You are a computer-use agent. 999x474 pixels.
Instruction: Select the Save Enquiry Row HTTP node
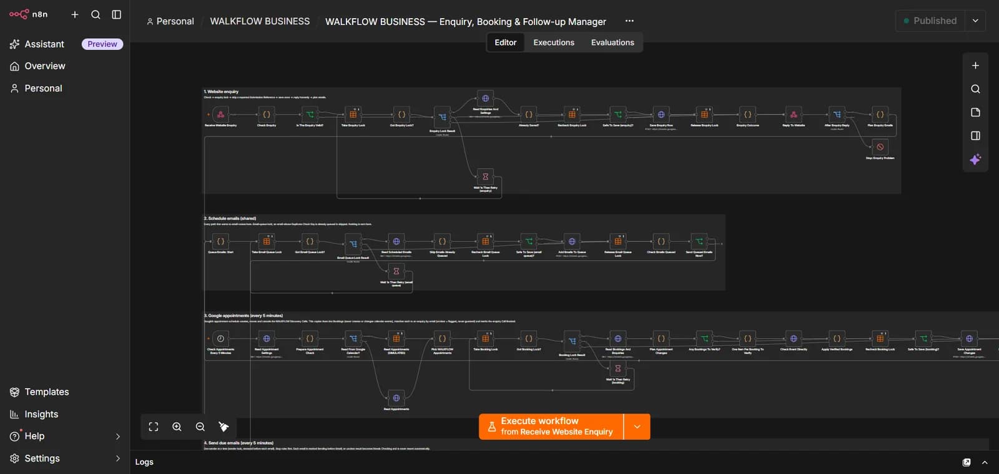[x=661, y=115]
